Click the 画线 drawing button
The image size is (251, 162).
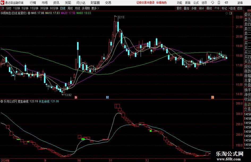209,8
